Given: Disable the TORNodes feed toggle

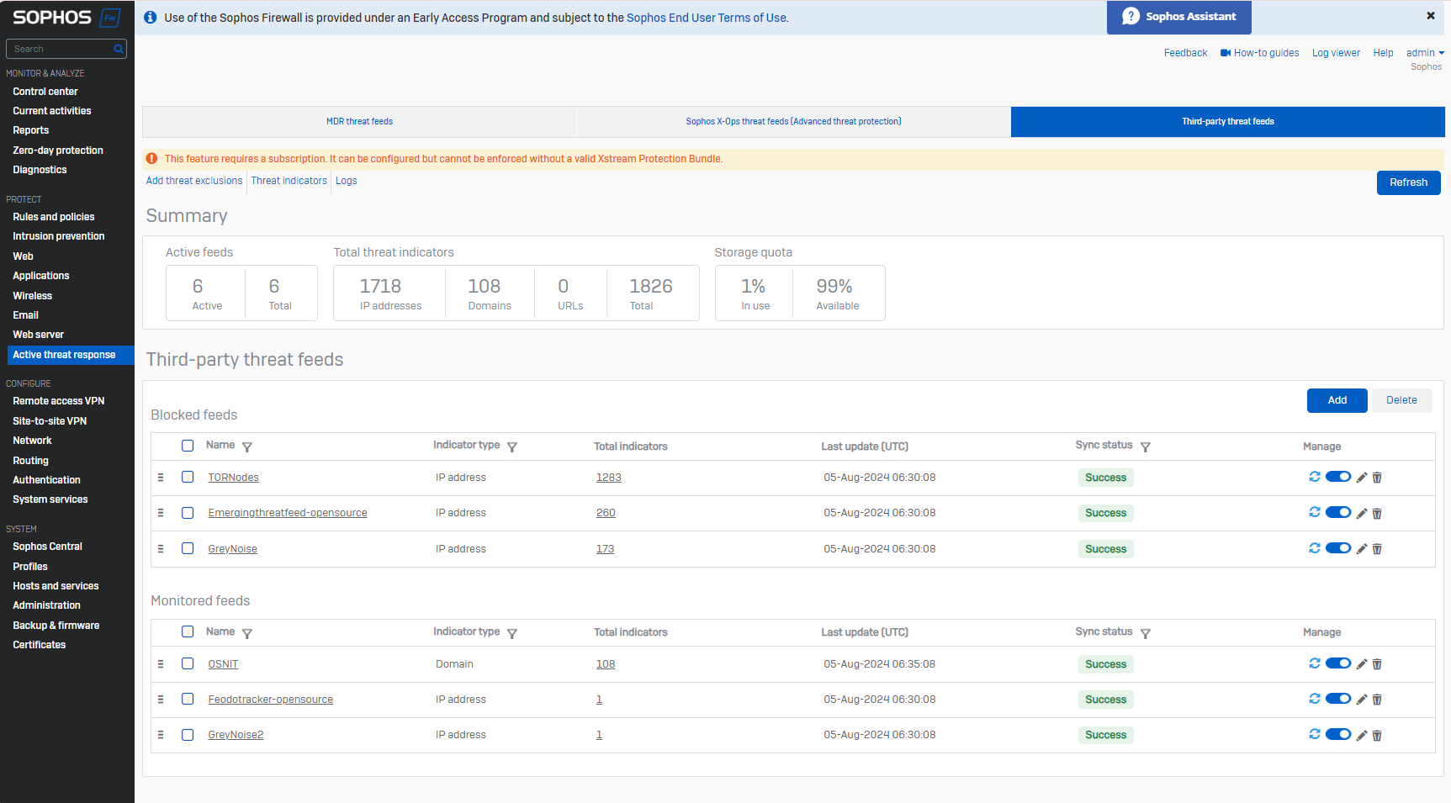Looking at the screenshot, I should [x=1337, y=477].
